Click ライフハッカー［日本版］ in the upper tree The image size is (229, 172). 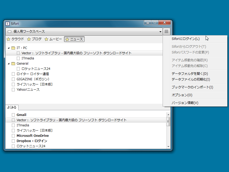point(34,84)
